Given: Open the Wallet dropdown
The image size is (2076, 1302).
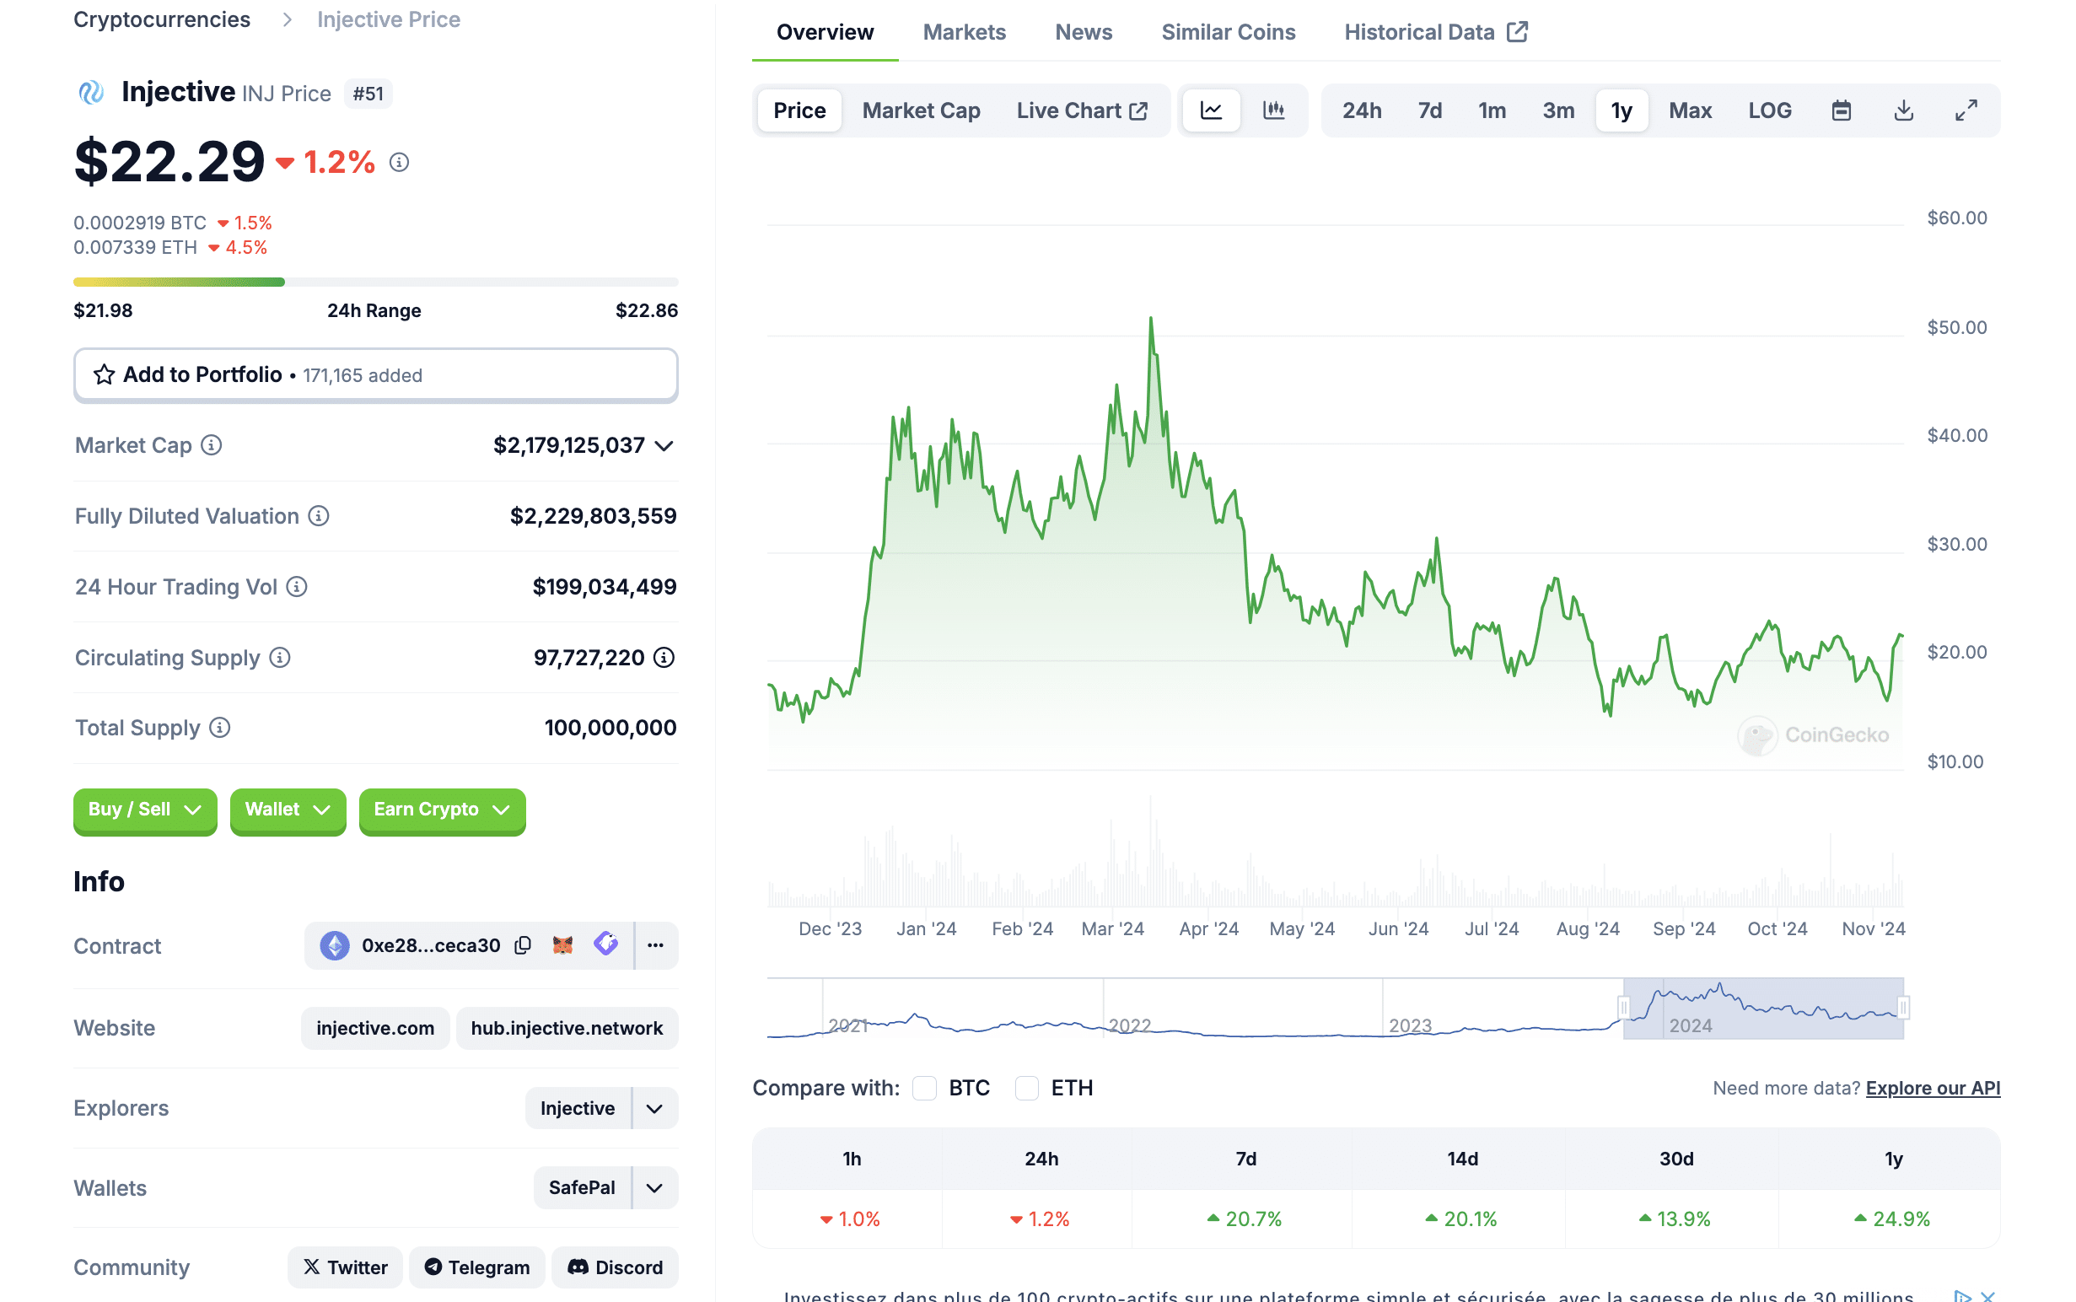Looking at the screenshot, I should click(x=288, y=810).
